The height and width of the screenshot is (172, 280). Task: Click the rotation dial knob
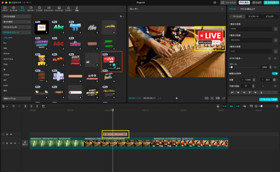click(x=262, y=86)
